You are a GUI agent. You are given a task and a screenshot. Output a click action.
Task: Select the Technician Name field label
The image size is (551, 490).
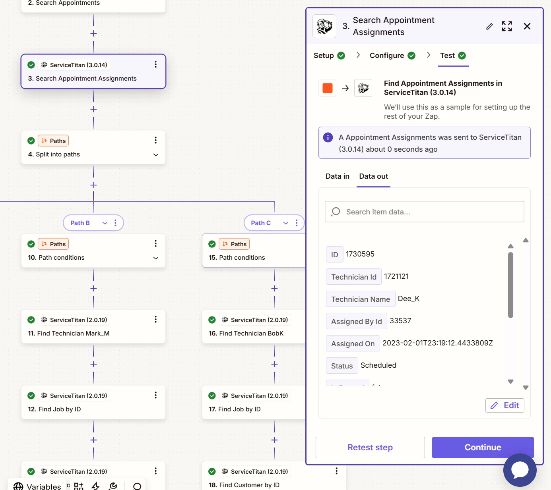coord(361,299)
